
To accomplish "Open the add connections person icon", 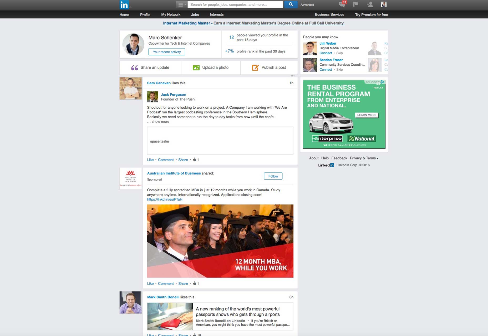I will point(370,4).
